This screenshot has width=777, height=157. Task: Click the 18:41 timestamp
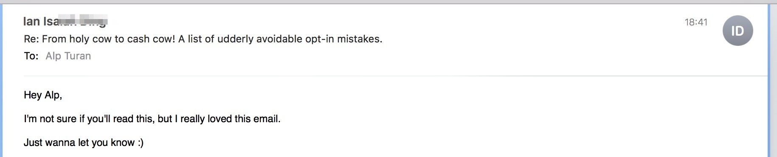(696, 22)
